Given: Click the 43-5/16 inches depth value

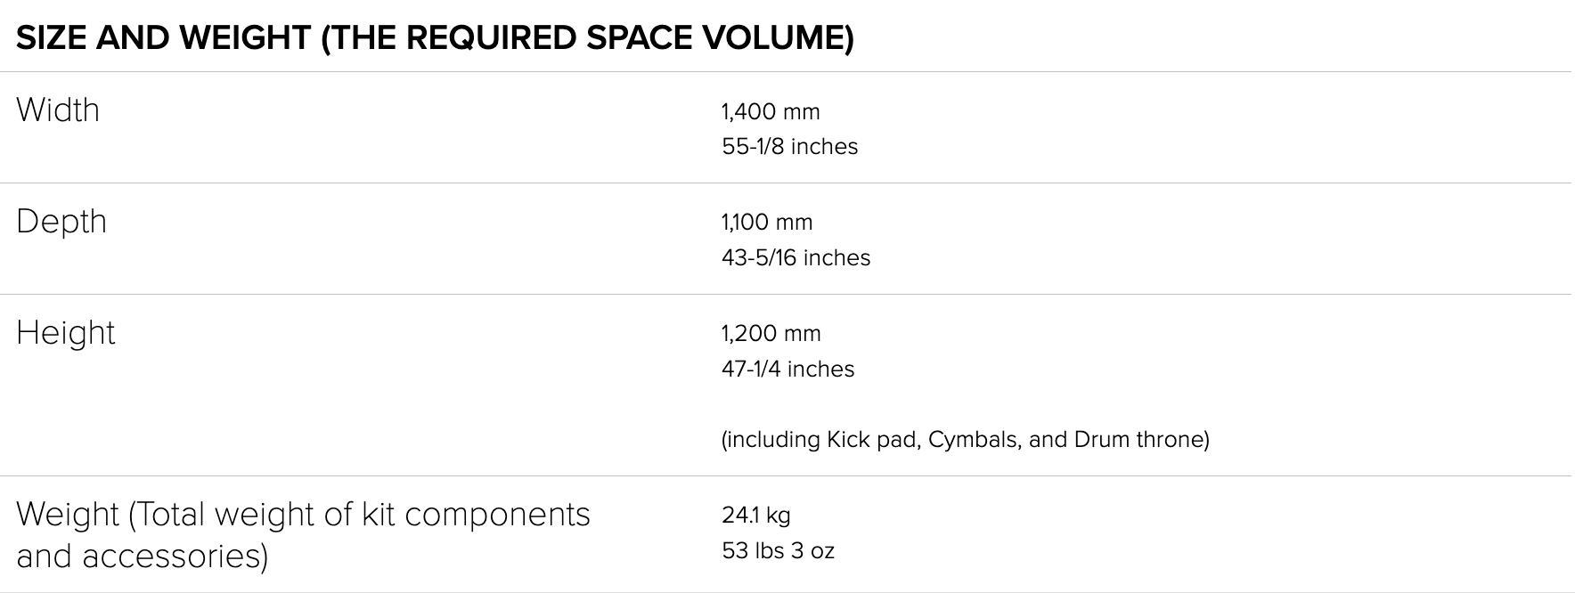Looking at the screenshot, I should tap(796, 257).
